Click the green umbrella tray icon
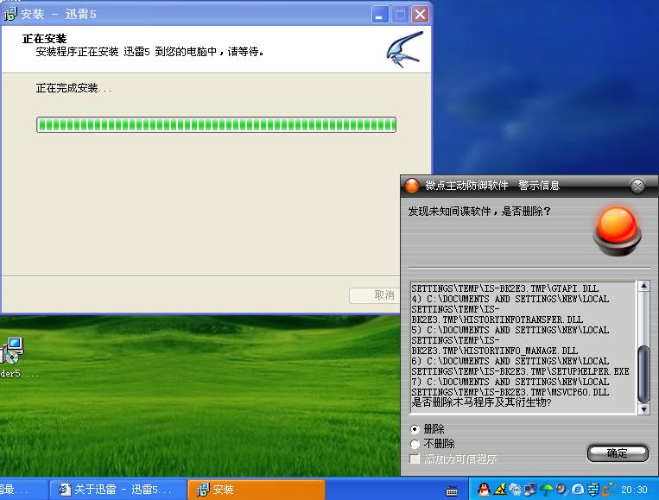 (x=546, y=489)
